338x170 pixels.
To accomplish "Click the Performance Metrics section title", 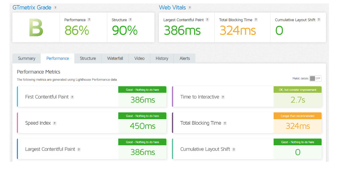I will click(x=38, y=72).
